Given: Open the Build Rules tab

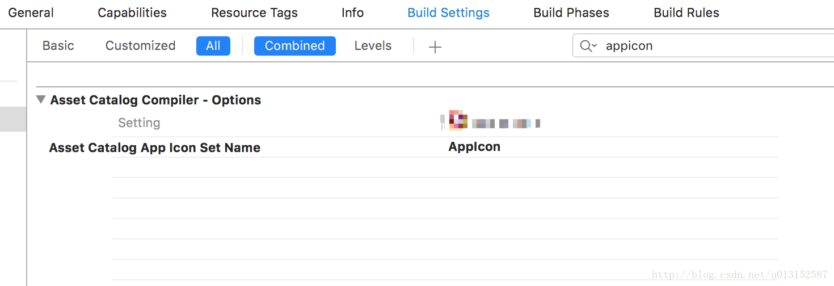Looking at the screenshot, I should pyautogui.click(x=686, y=12).
